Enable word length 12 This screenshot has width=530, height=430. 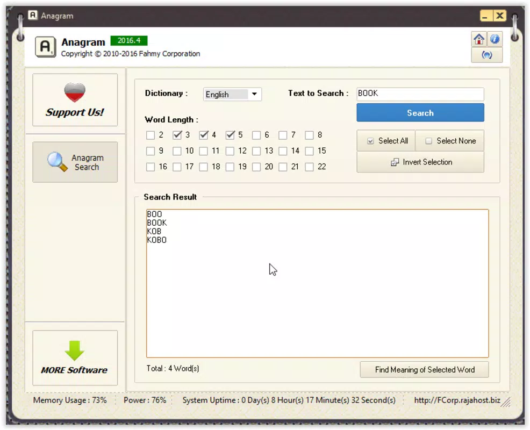(230, 151)
